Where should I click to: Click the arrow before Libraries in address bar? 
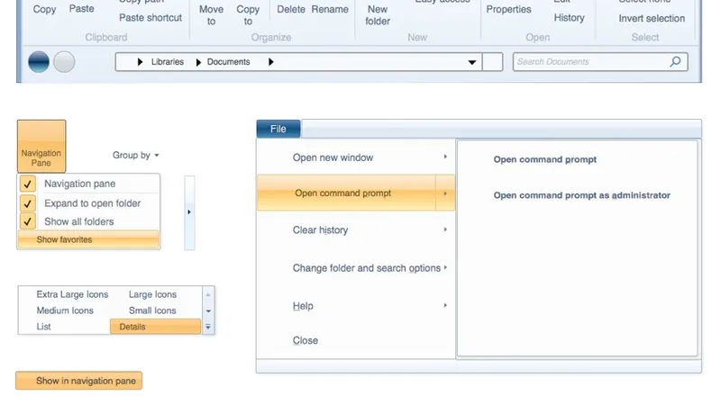(141, 62)
